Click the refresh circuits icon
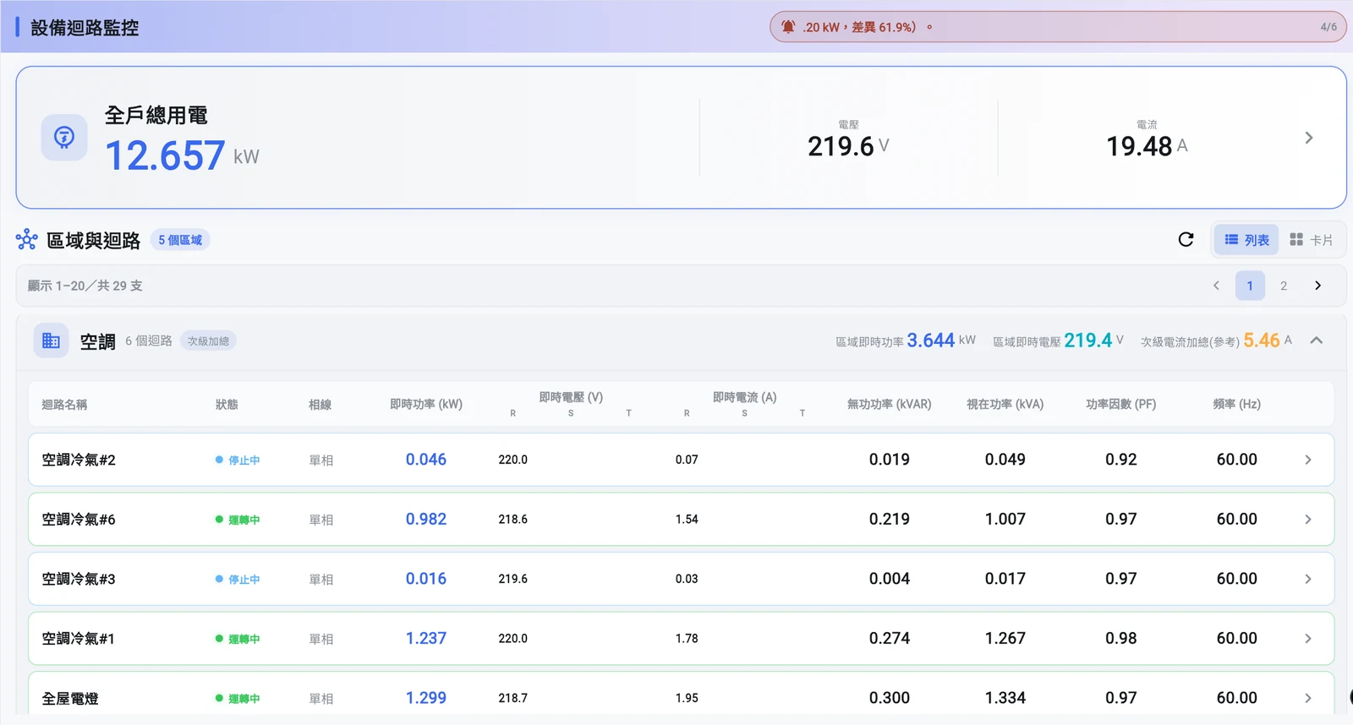The image size is (1353, 725). tap(1186, 240)
